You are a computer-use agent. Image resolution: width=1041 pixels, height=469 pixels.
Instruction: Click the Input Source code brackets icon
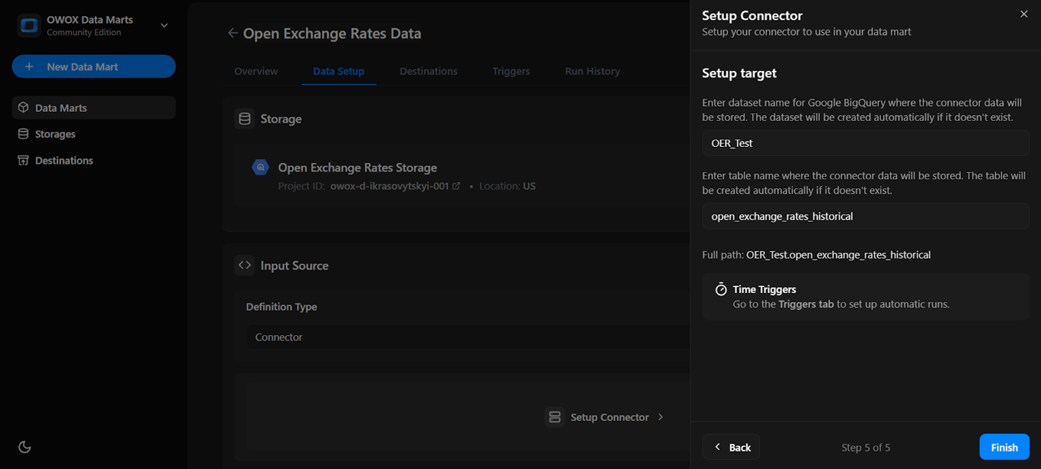245,265
